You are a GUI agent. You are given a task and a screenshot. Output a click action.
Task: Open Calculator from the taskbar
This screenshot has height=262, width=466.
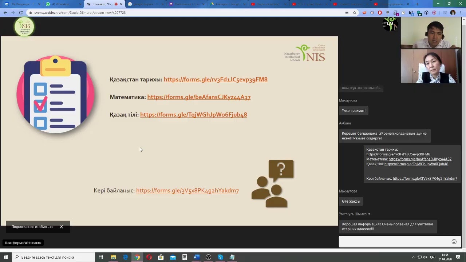click(185, 257)
